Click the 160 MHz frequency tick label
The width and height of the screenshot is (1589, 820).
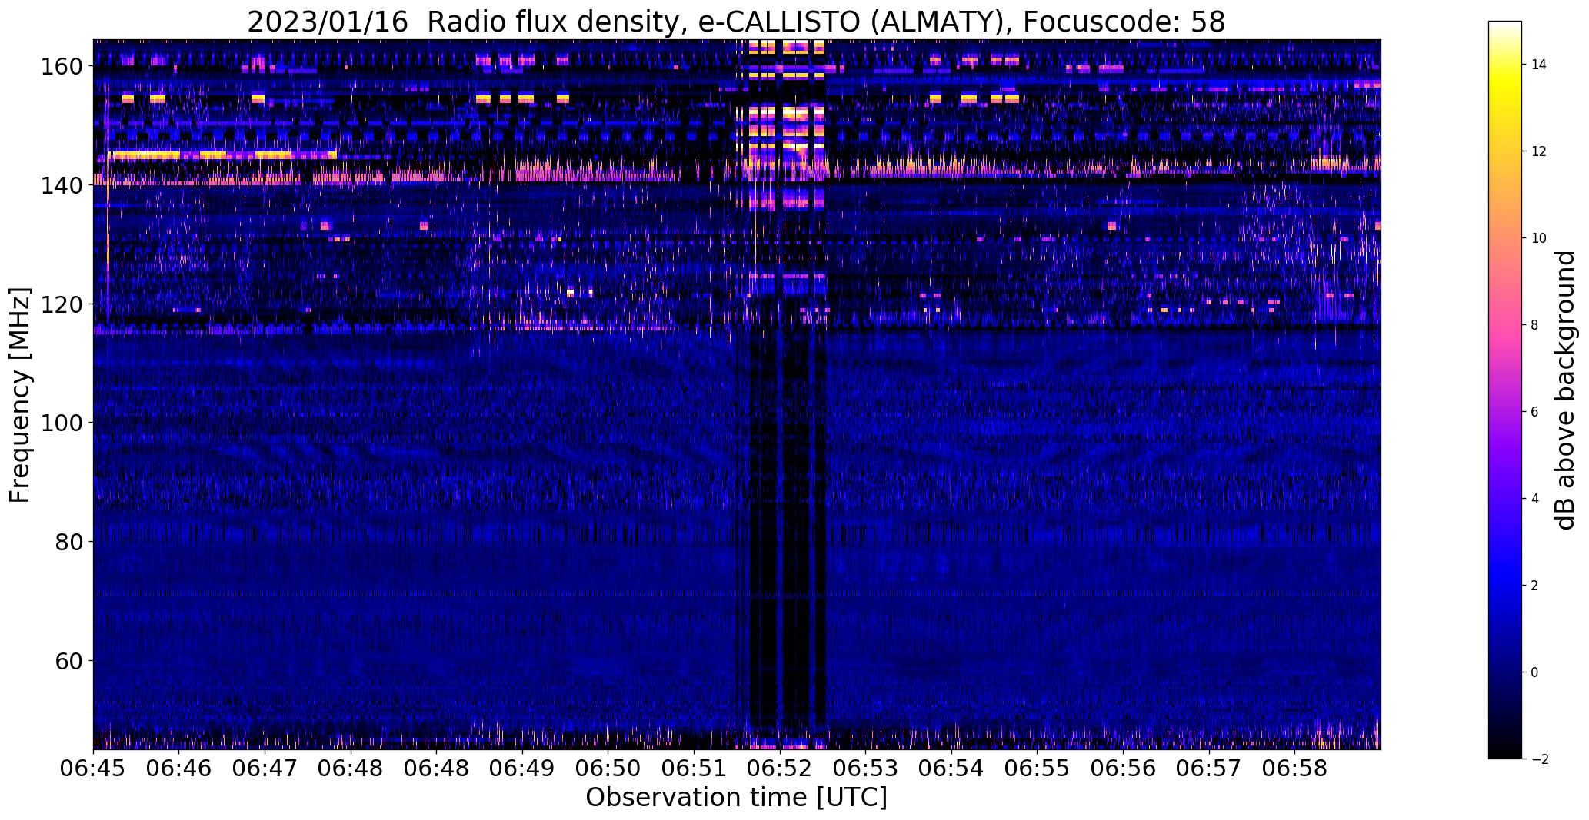[62, 67]
